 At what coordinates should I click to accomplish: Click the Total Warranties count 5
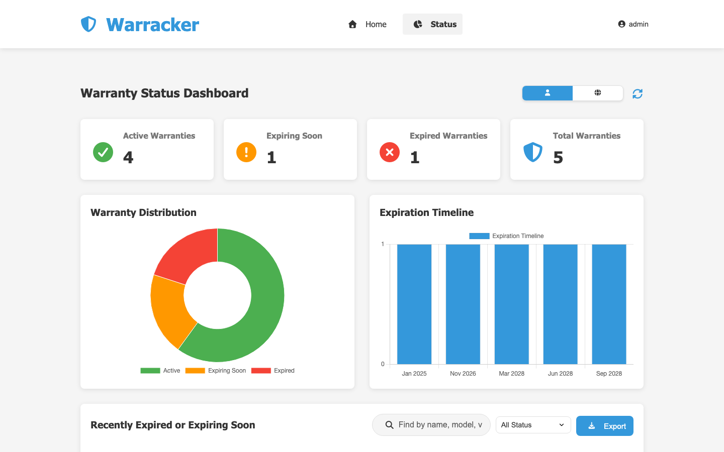[558, 158]
